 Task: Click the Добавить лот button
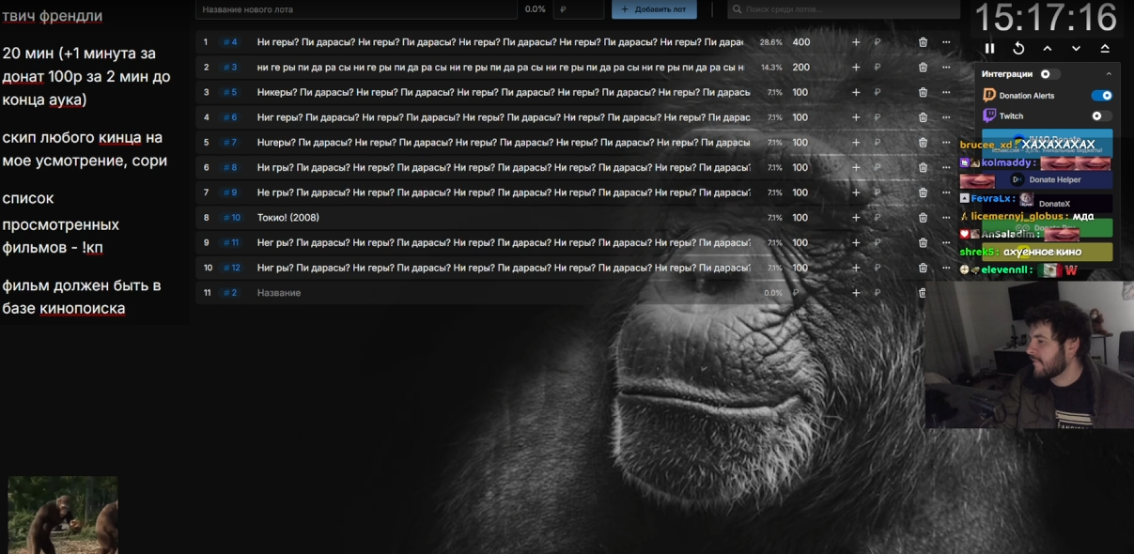(654, 9)
